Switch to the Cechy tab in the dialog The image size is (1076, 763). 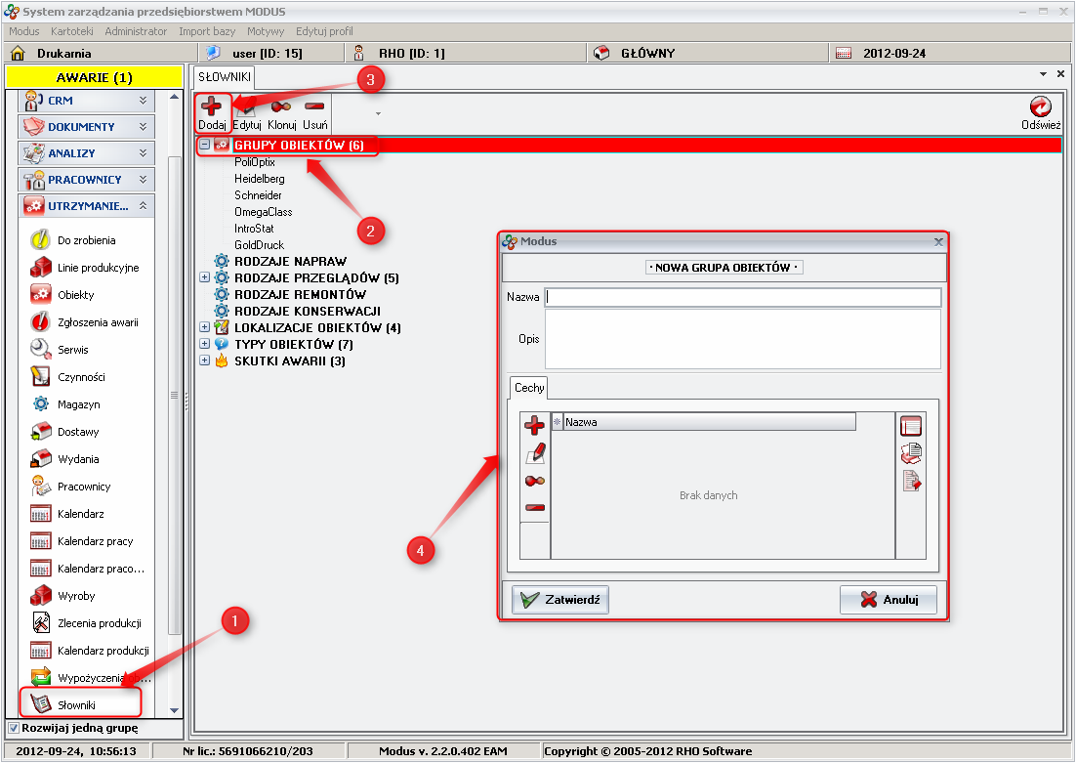tap(528, 388)
